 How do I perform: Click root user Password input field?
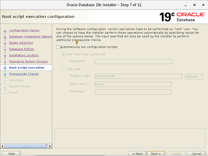133,61
